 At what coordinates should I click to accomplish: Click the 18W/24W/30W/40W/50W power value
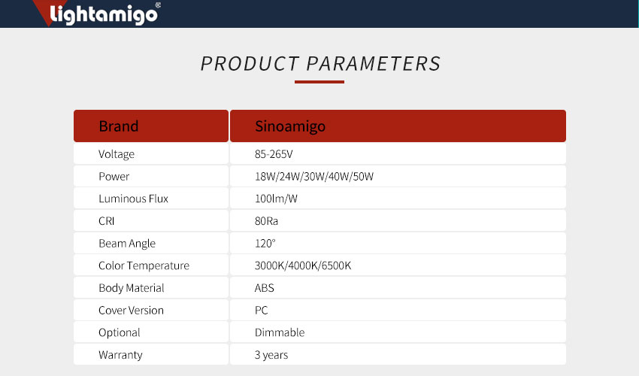314,177
